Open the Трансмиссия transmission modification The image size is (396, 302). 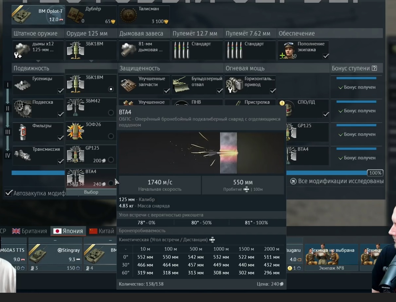[38, 155]
